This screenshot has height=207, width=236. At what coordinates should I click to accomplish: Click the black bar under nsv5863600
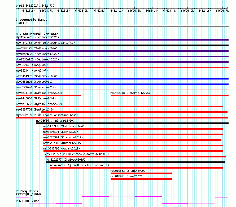click(x=132, y=123)
